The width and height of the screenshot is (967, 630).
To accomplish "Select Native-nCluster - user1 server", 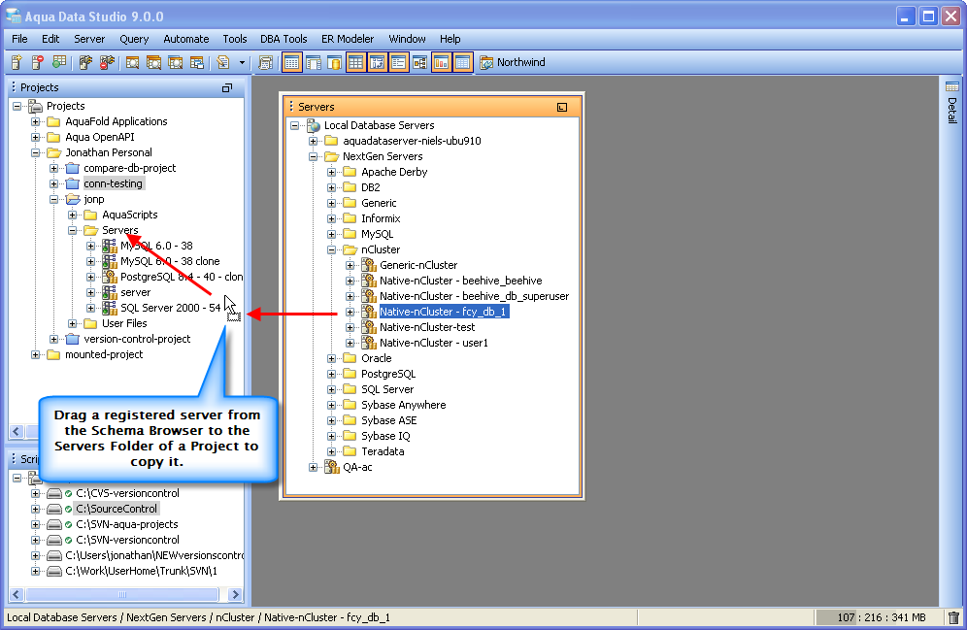I will pos(434,343).
